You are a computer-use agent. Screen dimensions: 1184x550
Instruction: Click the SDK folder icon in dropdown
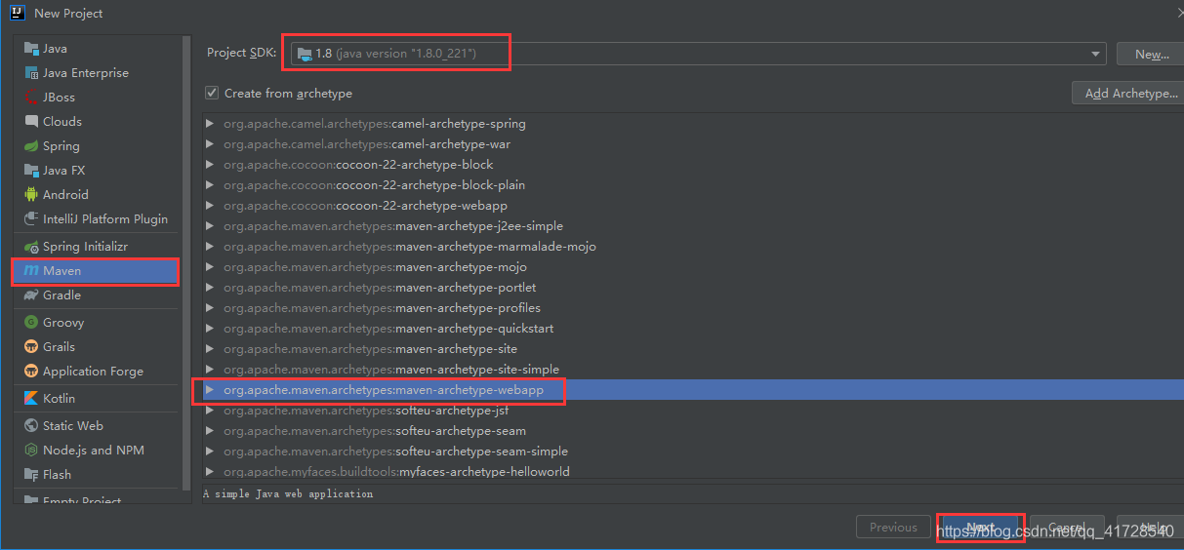coord(305,53)
